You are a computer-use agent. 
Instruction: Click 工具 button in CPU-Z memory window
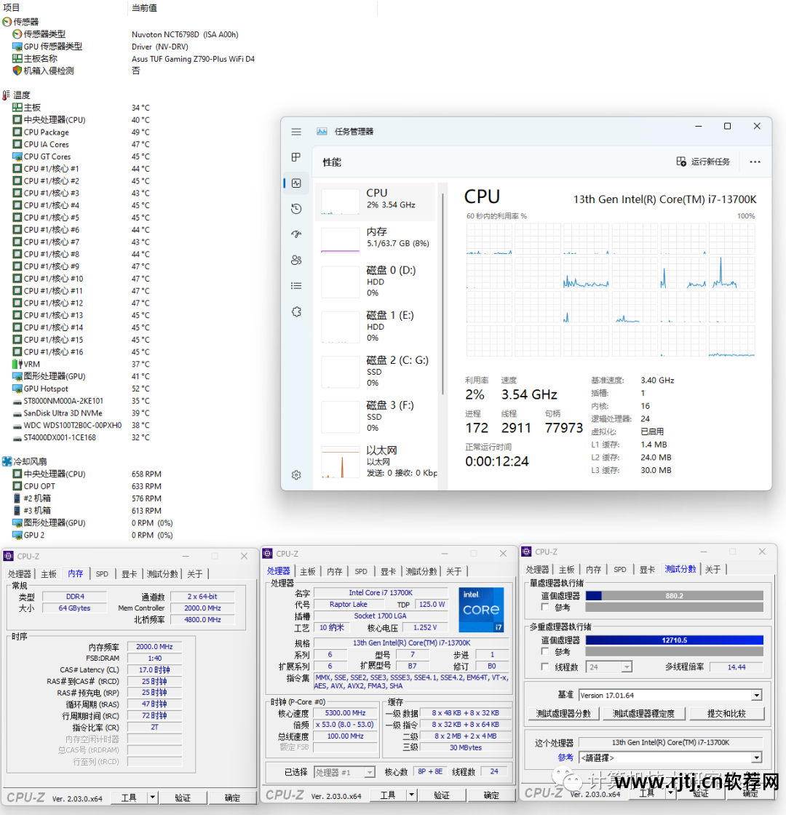[x=129, y=798]
